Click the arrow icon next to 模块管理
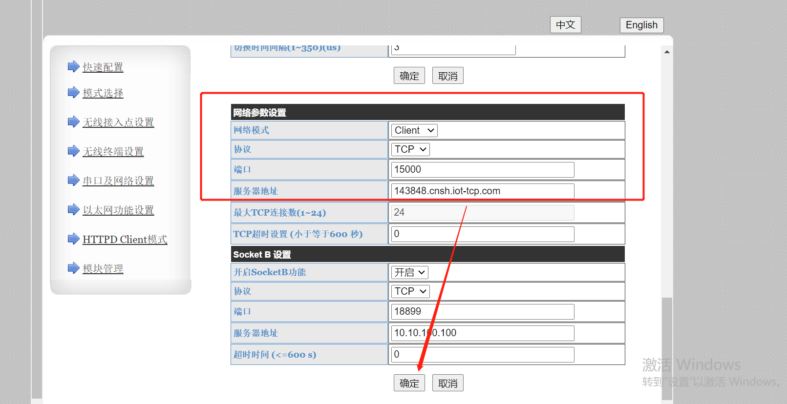The width and height of the screenshot is (787, 404). click(x=73, y=268)
